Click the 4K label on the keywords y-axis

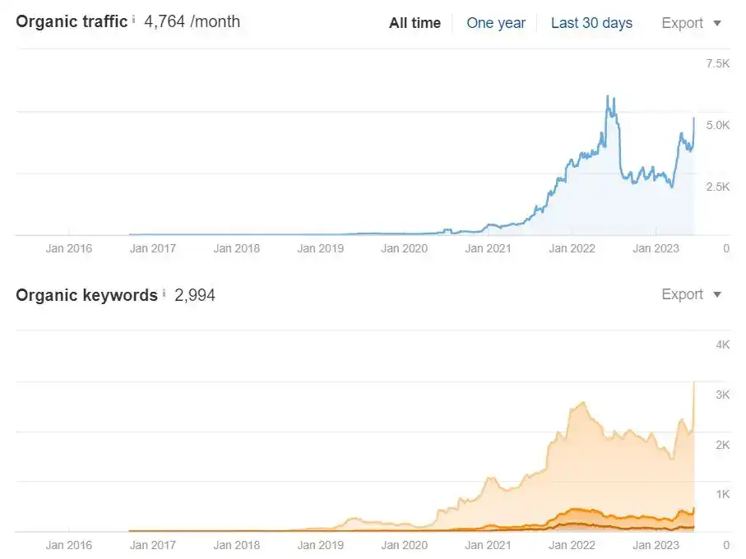(x=722, y=344)
